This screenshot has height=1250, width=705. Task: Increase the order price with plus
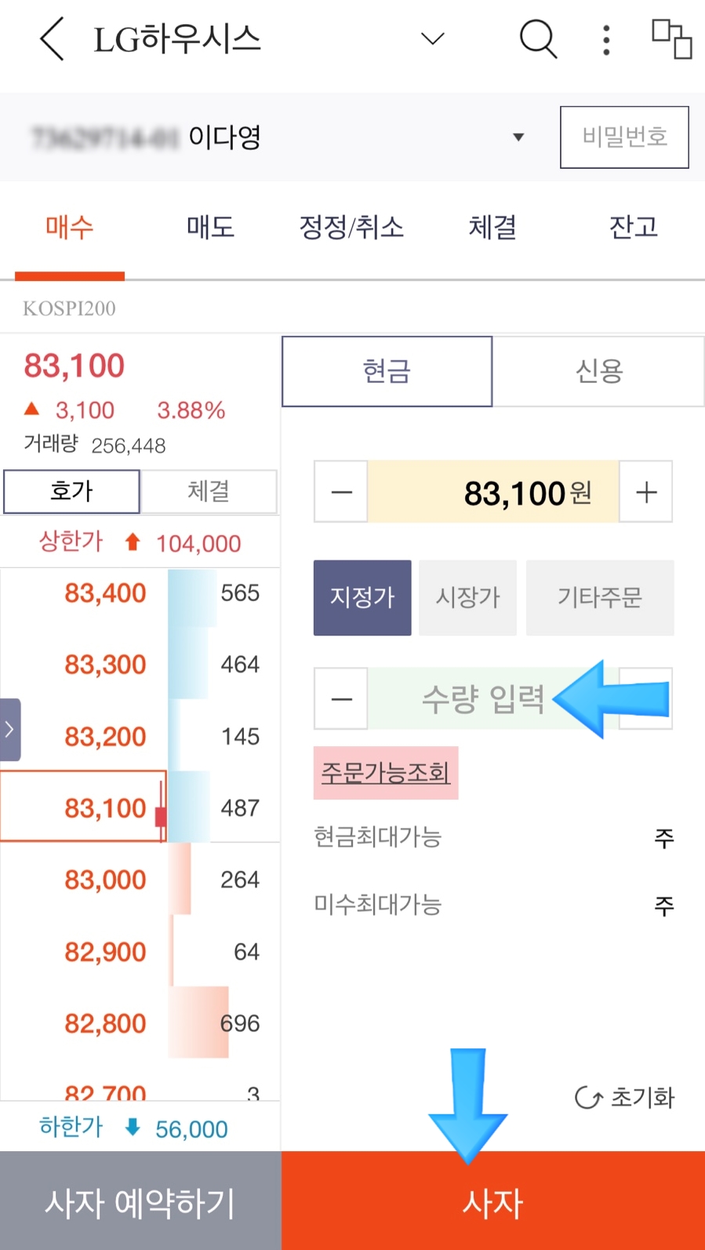click(646, 492)
